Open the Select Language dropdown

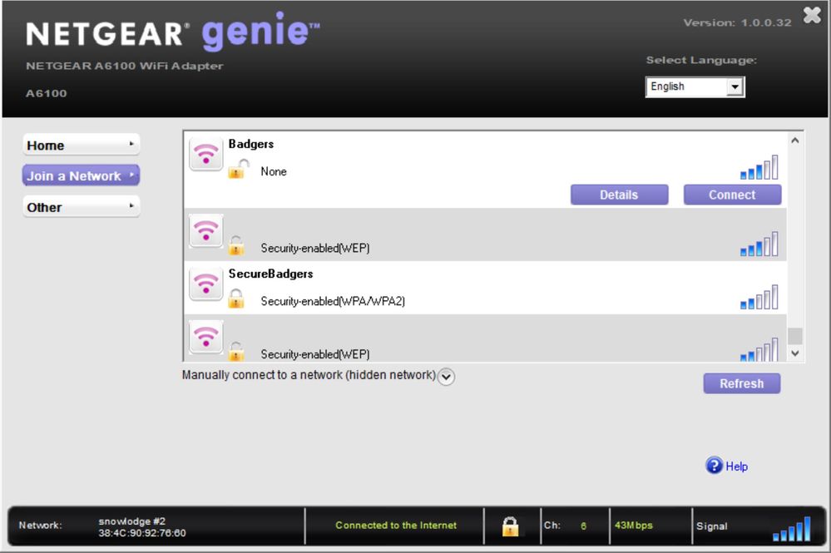[695, 86]
